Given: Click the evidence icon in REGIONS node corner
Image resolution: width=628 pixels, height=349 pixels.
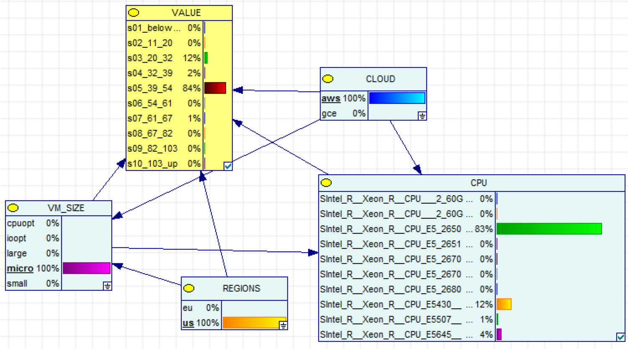Looking at the screenshot, I should [x=283, y=326].
